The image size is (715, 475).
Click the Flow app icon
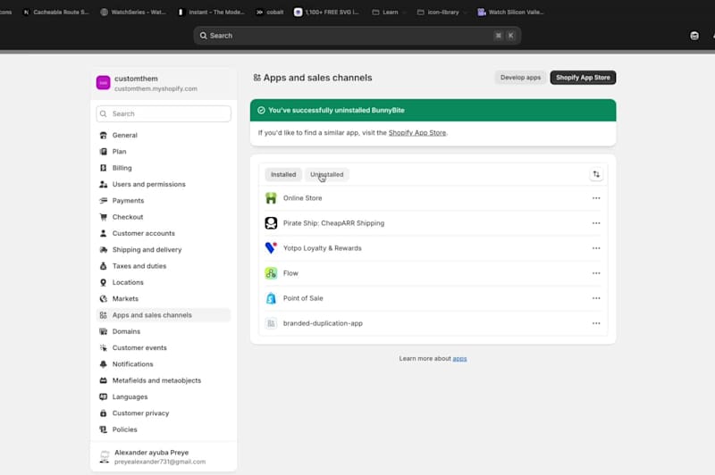coord(271,273)
